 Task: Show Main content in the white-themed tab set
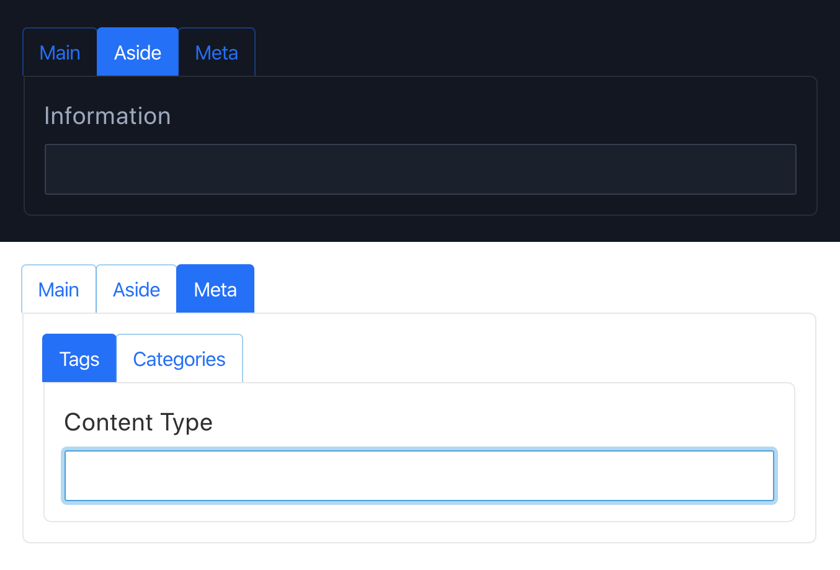tap(59, 290)
